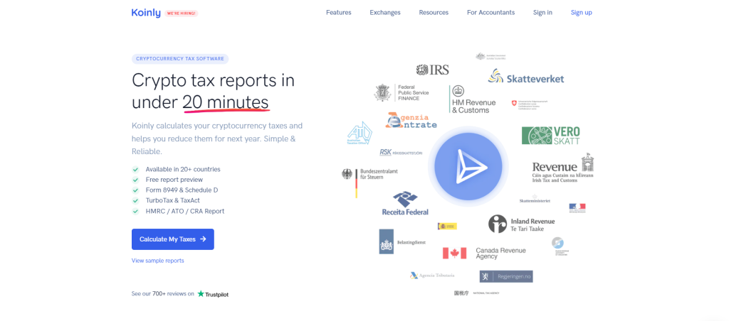Click the Vero Skatt logo
729x321 pixels.
(551, 136)
